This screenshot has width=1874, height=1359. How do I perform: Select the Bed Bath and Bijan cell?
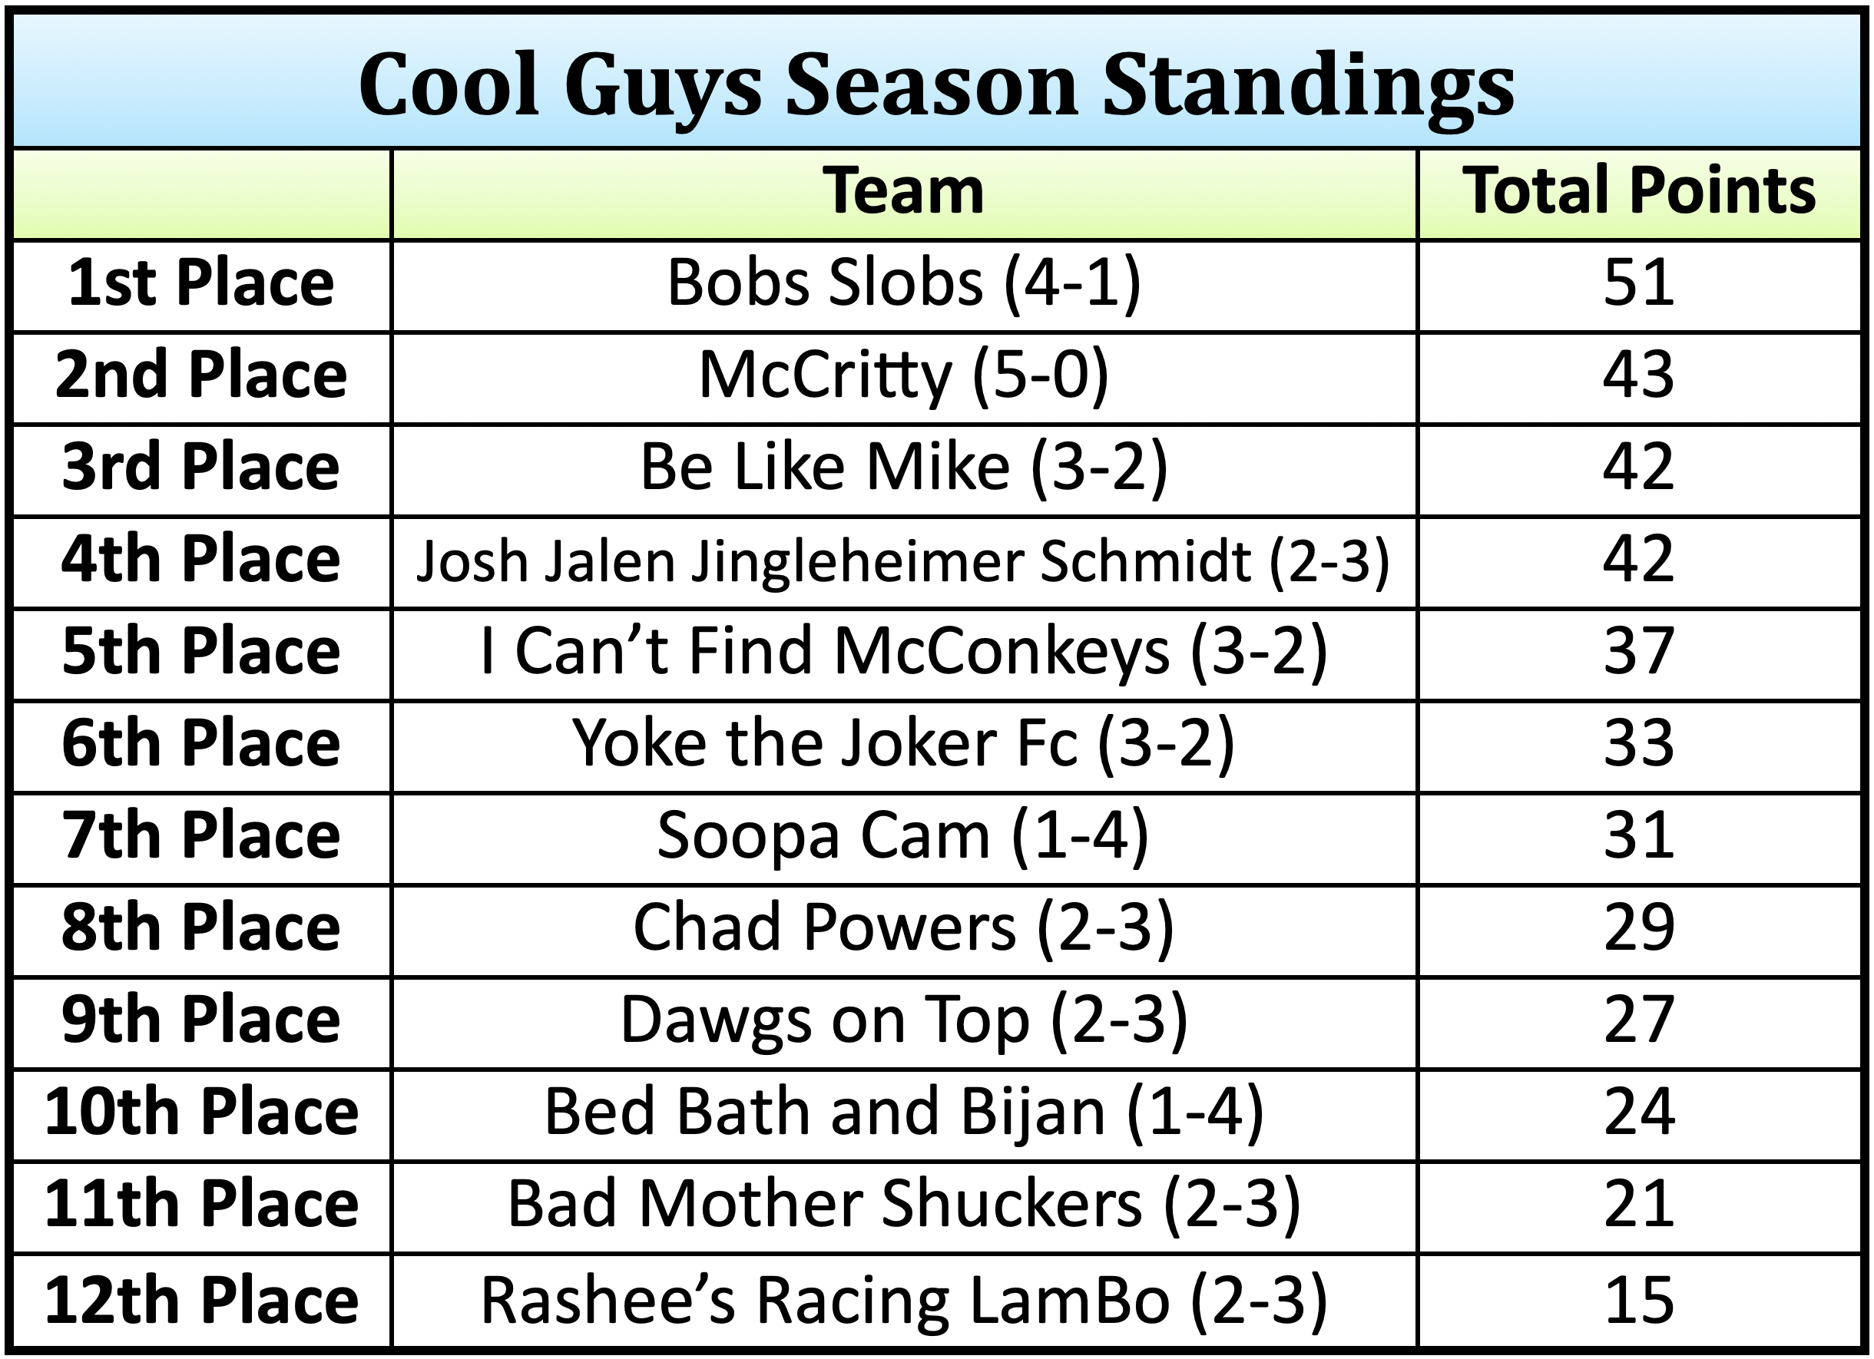pyautogui.click(x=903, y=1112)
